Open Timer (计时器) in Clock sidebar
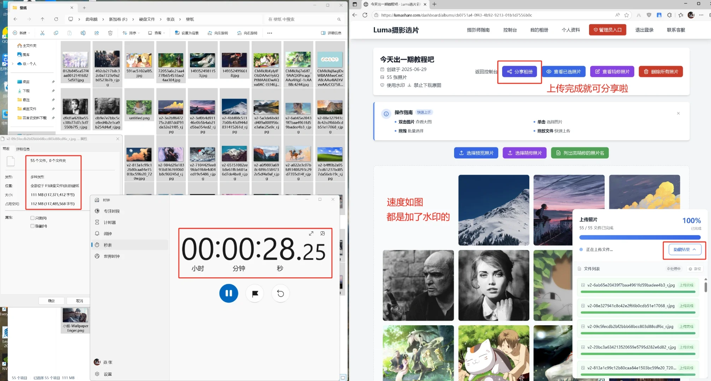The height and width of the screenshot is (381, 711). (x=130, y=222)
